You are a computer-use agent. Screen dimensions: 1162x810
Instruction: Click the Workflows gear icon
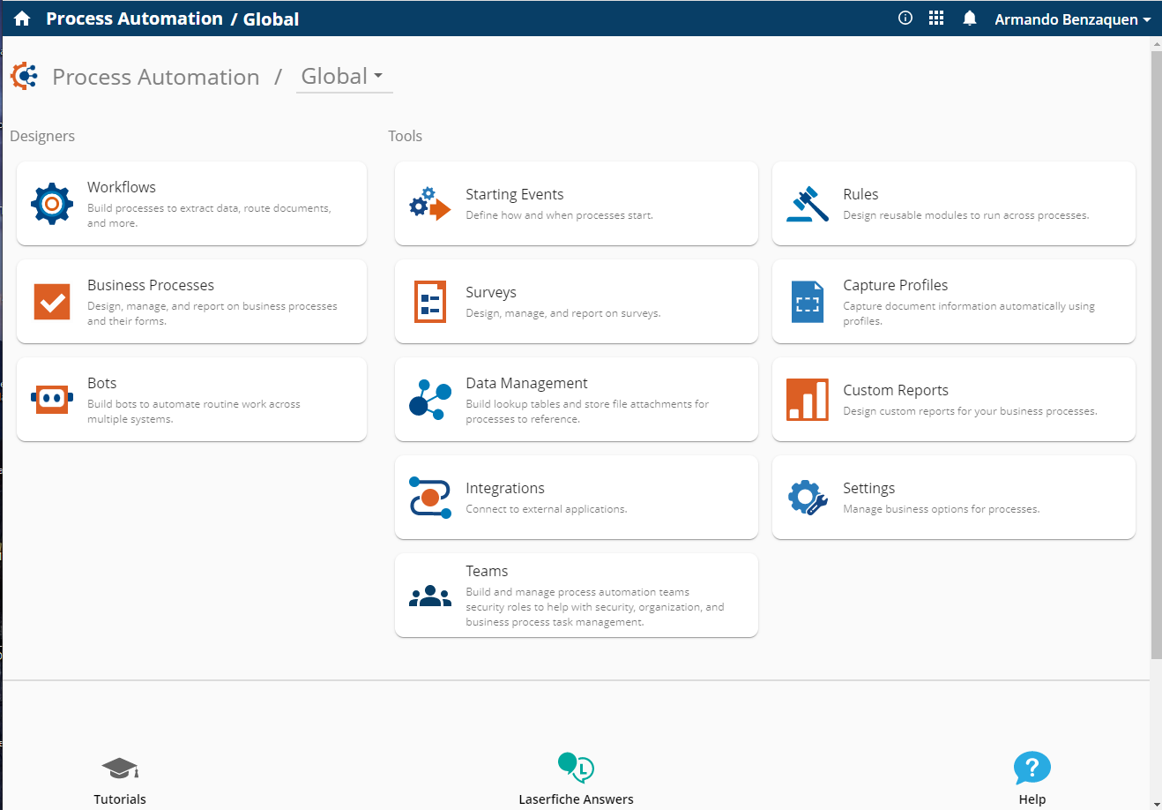pyautogui.click(x=52, y=204)
